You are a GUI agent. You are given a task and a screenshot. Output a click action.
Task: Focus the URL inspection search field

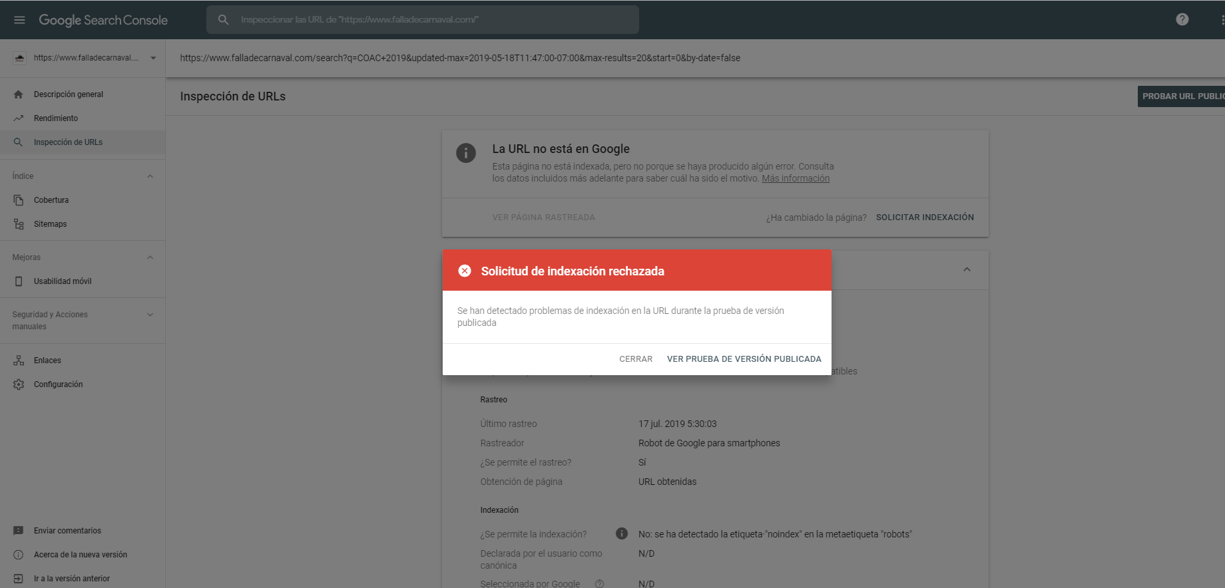coord(423,20)
